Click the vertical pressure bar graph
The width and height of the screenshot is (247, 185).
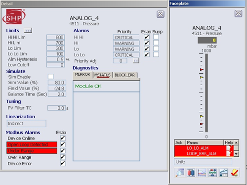click(x=206, y=93)
